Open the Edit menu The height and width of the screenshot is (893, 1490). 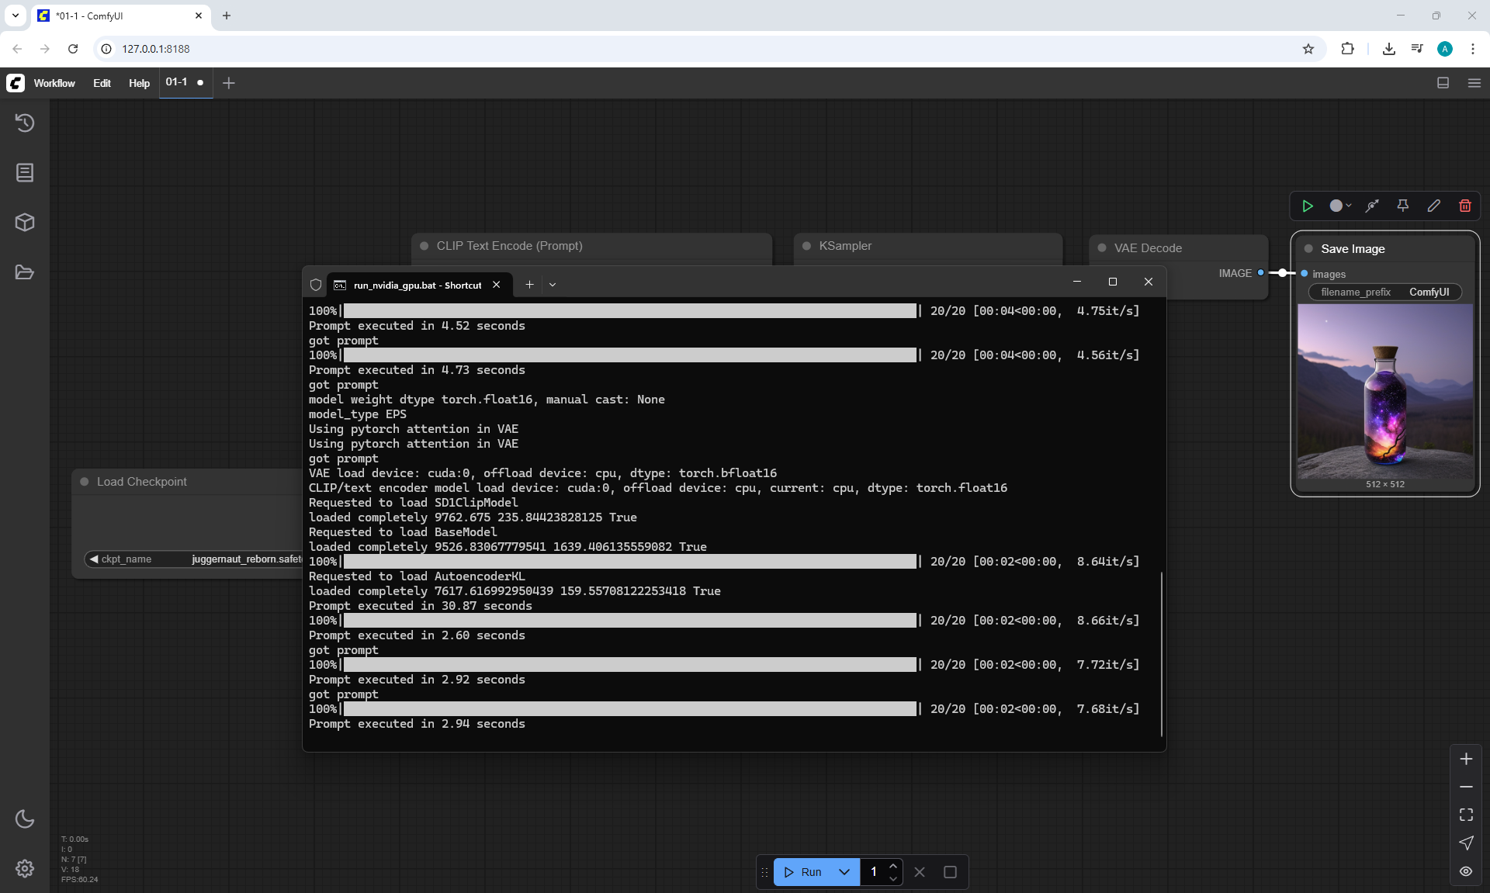click(x=102, y=83)
